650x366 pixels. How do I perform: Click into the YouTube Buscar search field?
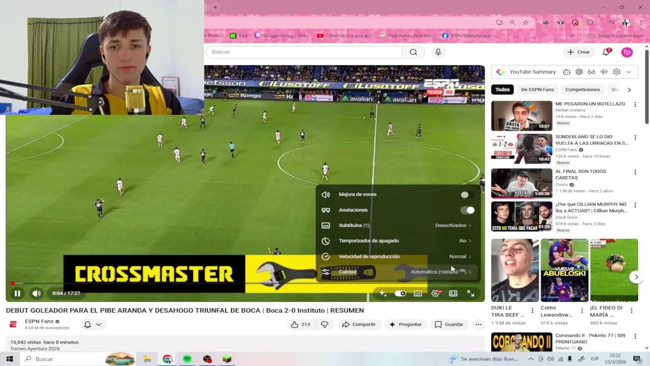304,52
